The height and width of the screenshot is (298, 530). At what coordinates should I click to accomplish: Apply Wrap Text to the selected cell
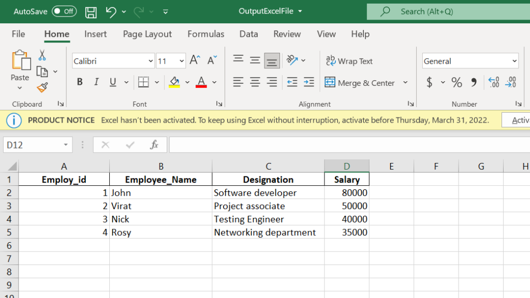tap(350, 61)
